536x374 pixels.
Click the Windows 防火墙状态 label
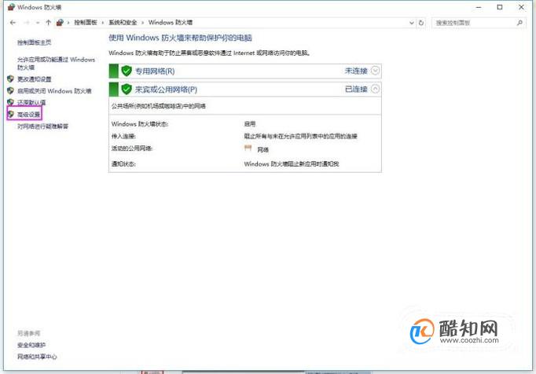click(140, 124)
